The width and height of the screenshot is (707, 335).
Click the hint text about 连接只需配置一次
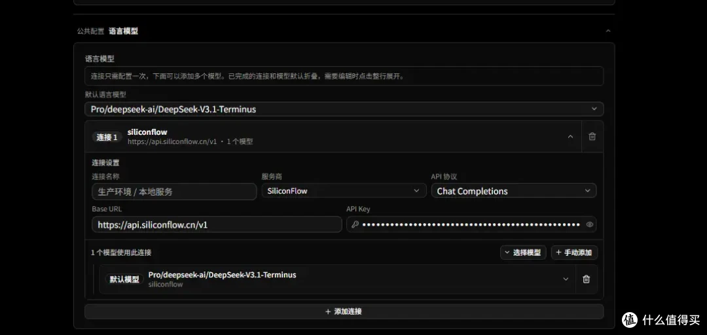tap(247, 76)
